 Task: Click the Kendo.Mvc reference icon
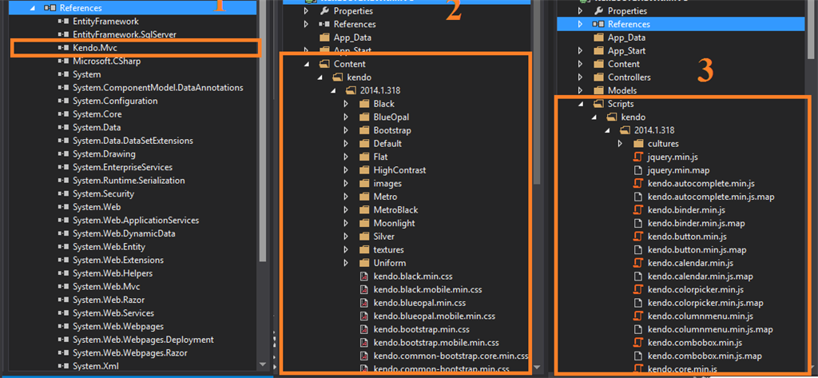pos(64,48)
